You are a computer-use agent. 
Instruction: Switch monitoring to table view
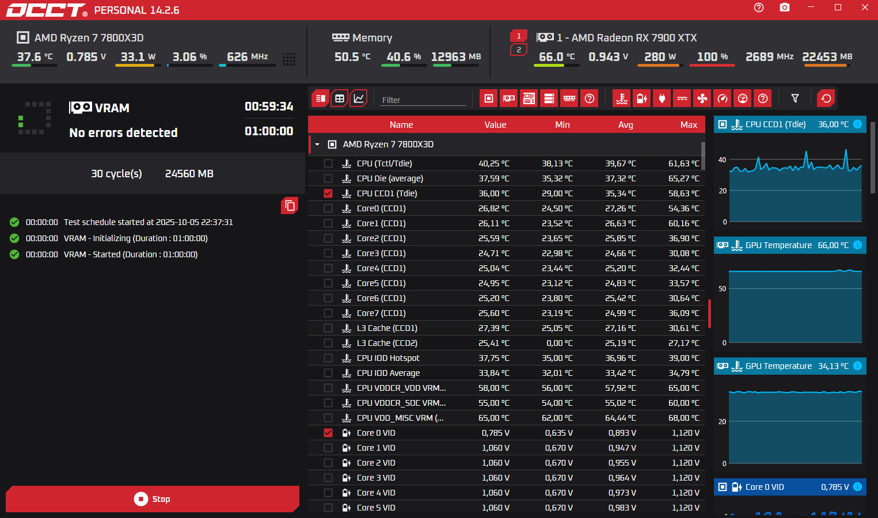coord(340,98)
